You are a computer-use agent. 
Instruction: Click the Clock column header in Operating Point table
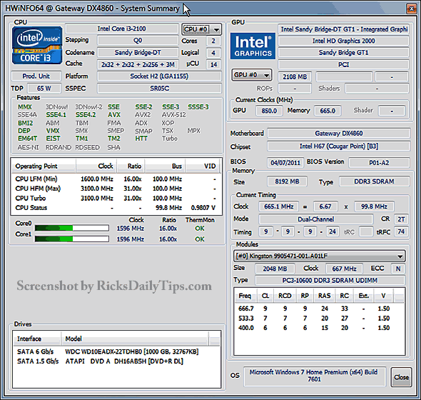click(96, 166)
